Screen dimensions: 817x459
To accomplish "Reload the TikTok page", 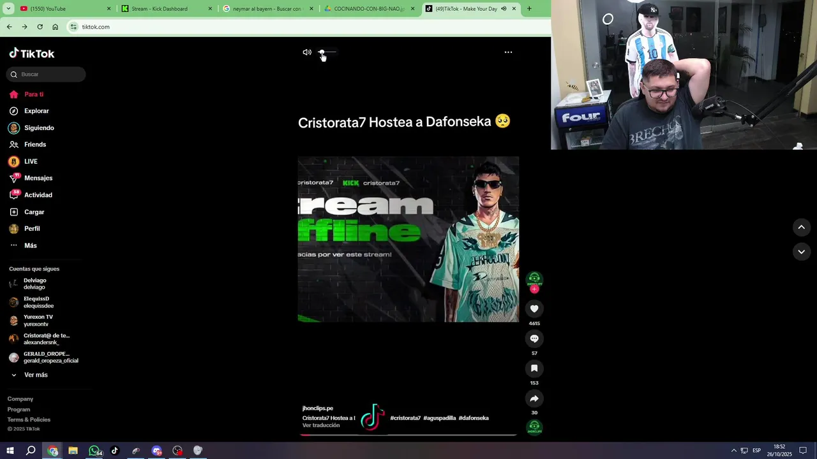I will pyautogui.click(x=40, y=27).
